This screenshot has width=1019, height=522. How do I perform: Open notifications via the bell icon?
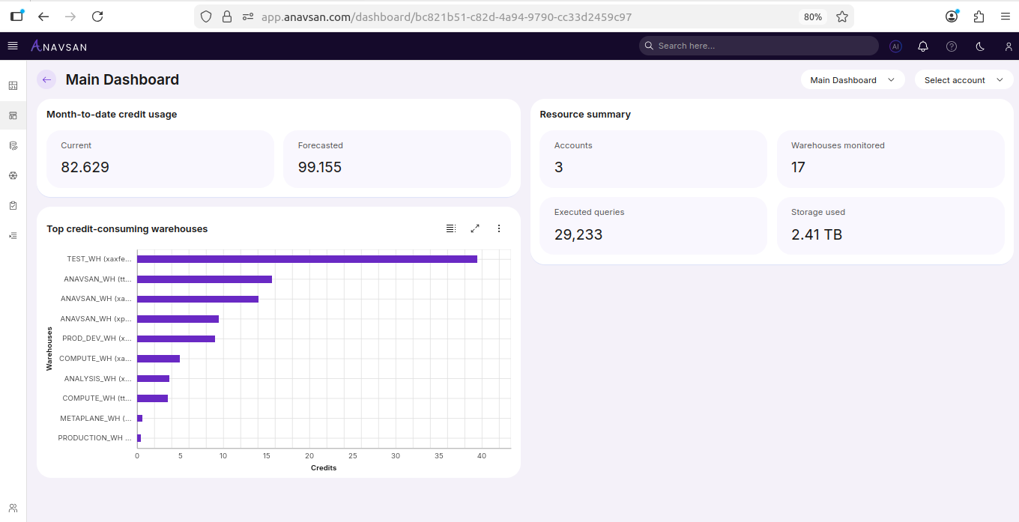922,46
